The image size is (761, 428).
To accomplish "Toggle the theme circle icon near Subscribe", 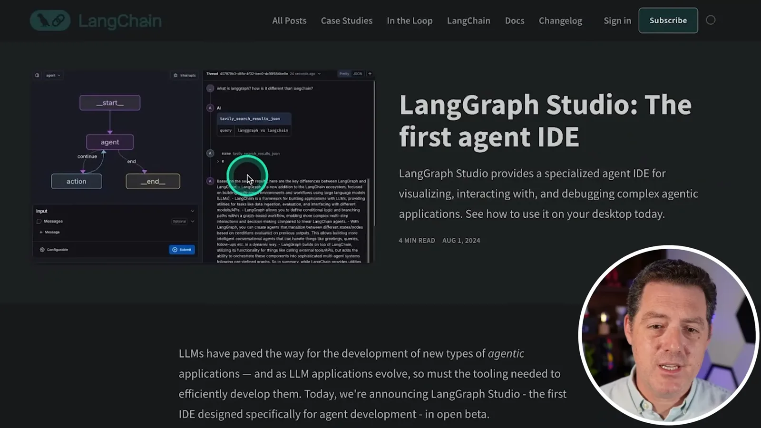I will coord(711,20).
